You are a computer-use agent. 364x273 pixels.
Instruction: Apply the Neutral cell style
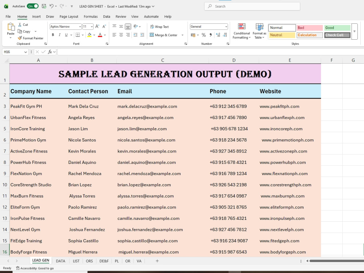282,35
